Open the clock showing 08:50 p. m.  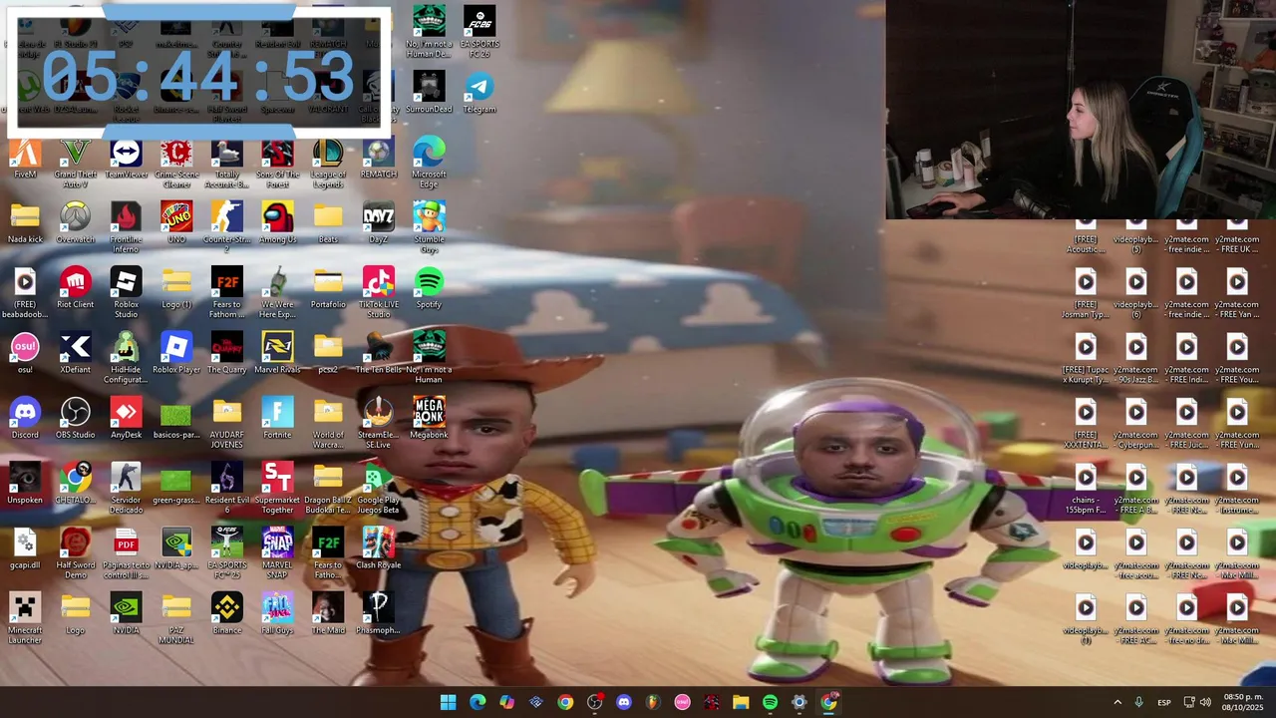click(x=1243, y=702)
